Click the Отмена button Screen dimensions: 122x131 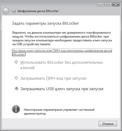(108, 124)
